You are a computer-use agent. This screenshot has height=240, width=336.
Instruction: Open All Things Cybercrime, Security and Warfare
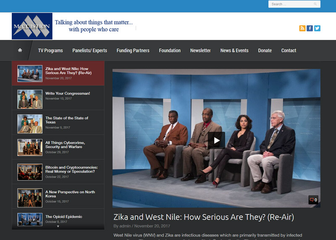(65, 145)
